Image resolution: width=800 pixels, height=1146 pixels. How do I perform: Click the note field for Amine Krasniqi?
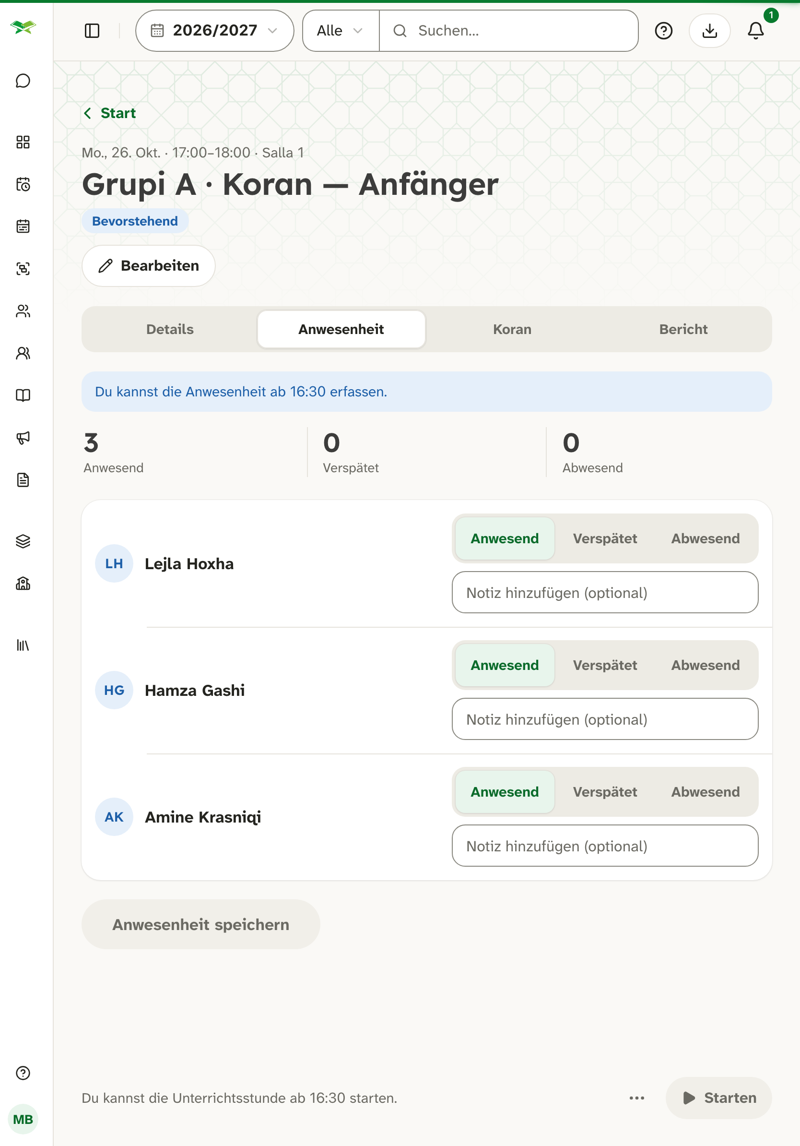pyautogui.click(x=605, y=846)
